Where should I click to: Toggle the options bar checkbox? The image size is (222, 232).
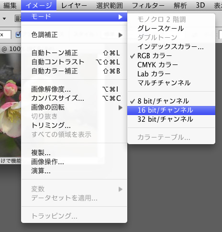coord(18,35)
